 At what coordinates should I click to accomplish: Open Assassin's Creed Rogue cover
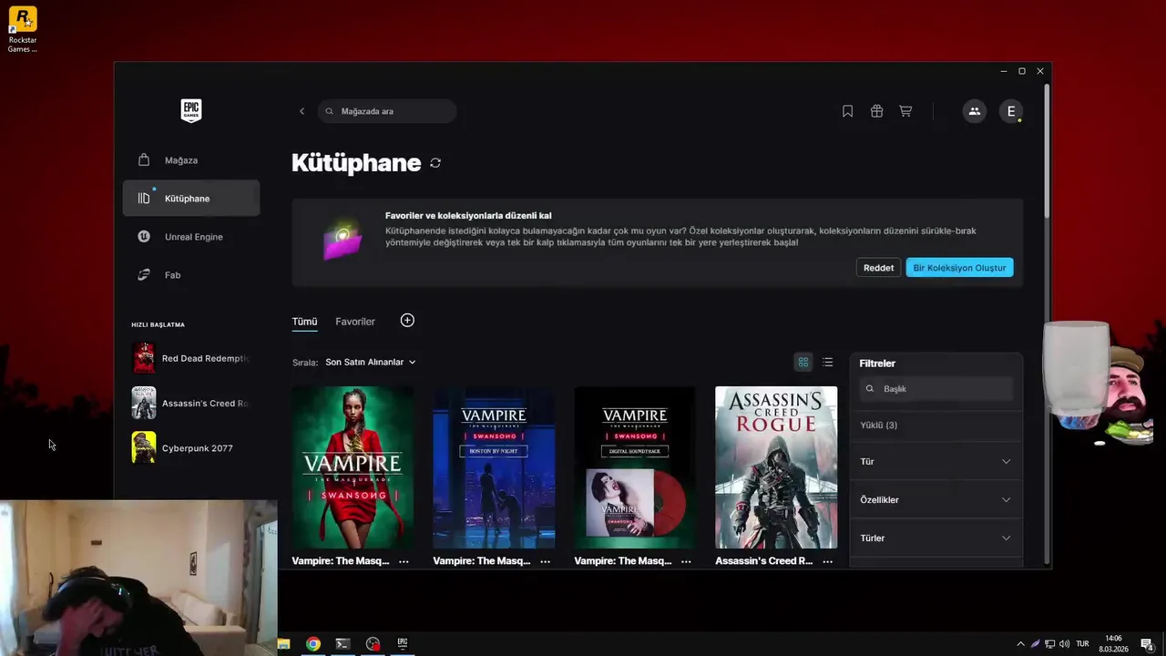776,467
